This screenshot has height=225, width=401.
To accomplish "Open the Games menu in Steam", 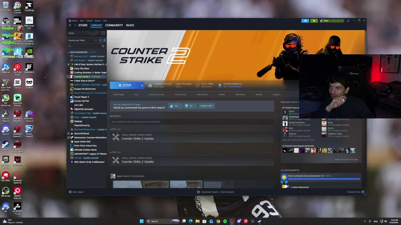I will [x=97, y=21].
